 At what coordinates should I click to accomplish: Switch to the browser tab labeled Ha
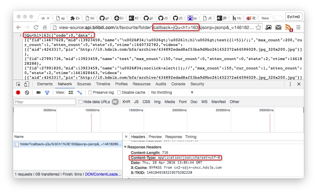[x=237, y=18]
